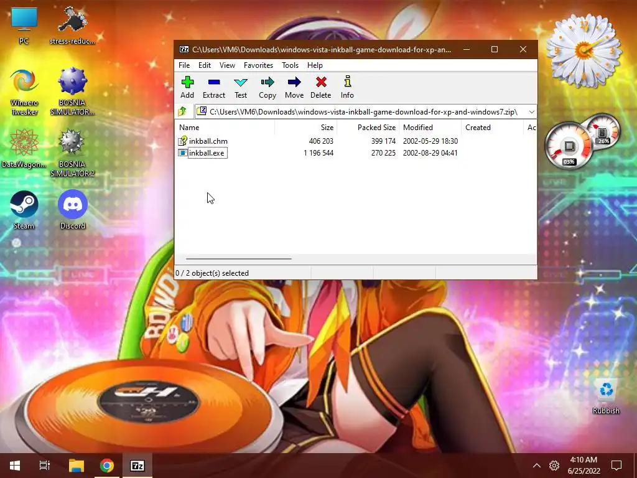Show hidden system tray icons

point(537,466)
